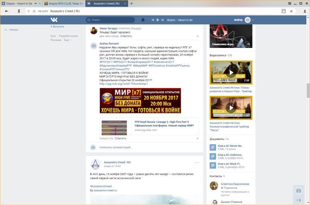Play the Кинематографический трейлер video
This screenshot has height=205, width=310.
(x=231, y=108)
